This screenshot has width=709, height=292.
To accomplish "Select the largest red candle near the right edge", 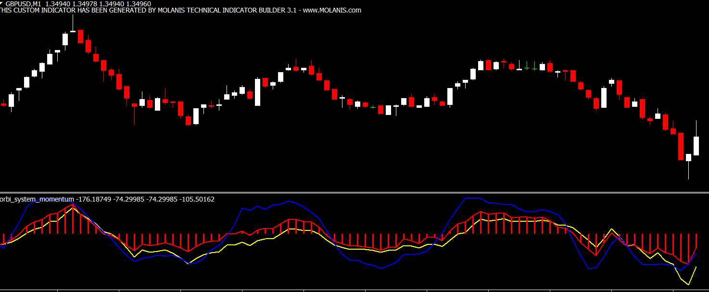I will click(x=681, y=147).
